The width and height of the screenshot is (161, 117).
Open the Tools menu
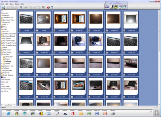pyautogui.click(x=17, y=4)
